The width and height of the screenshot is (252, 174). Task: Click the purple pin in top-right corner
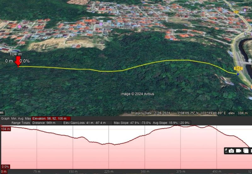tap(245, 10)
